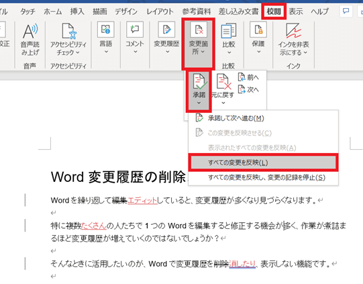
Task: Expand the 変更履歴 dropdown arrow
Action: [x=167, y=52]
